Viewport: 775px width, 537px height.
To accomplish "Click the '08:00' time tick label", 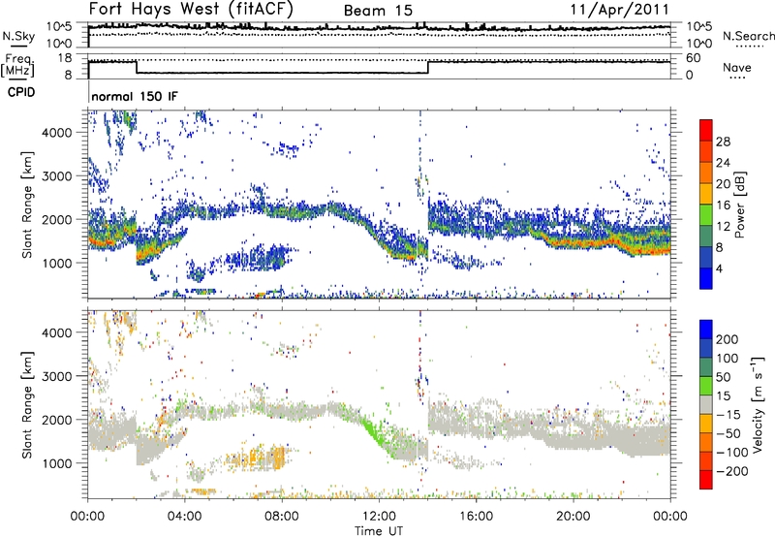I will (x=282, y=517).
